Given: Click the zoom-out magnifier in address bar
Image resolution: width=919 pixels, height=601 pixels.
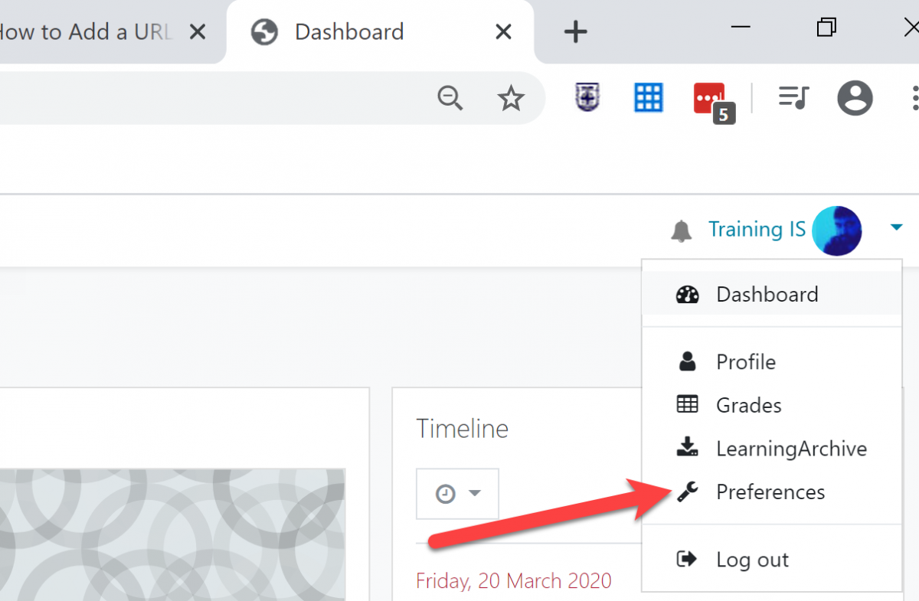Looking at the screenshot, I should tap(450, 98).
